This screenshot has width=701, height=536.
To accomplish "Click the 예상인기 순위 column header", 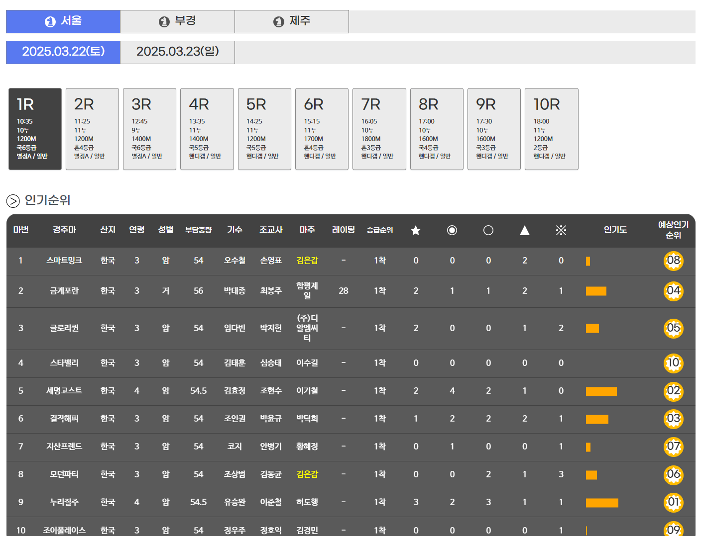I will [673, 230].
